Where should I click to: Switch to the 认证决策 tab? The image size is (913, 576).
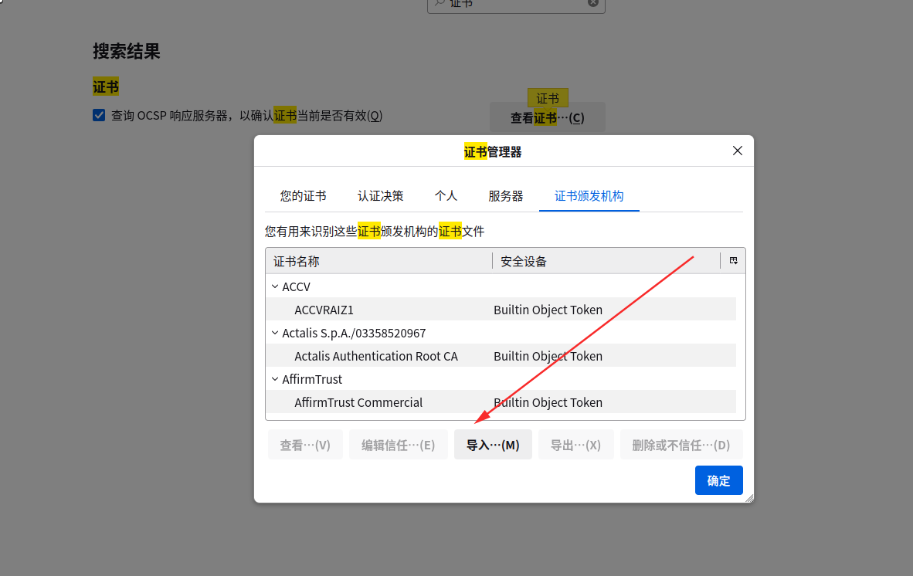coord(380,196)
